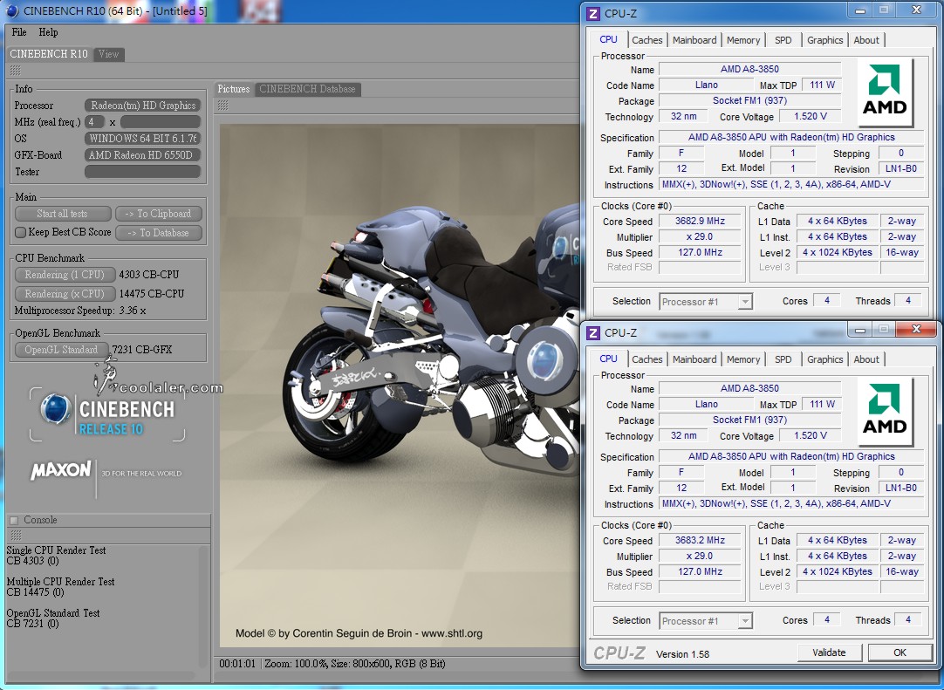944x690 pixels.
Task: Click the "3682.9 MHz" Core Speed value
Action: [x=701, y=221]
